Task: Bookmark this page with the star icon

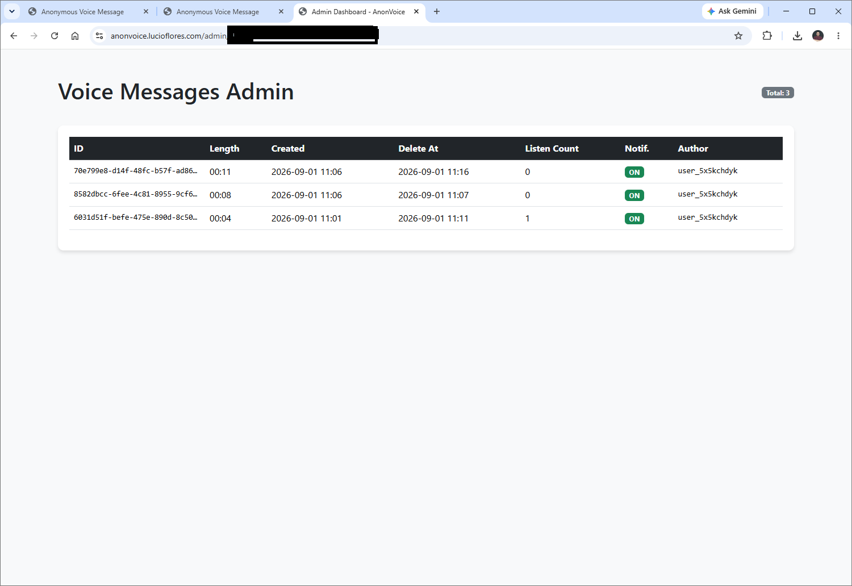Action: (x=738, y=36)
